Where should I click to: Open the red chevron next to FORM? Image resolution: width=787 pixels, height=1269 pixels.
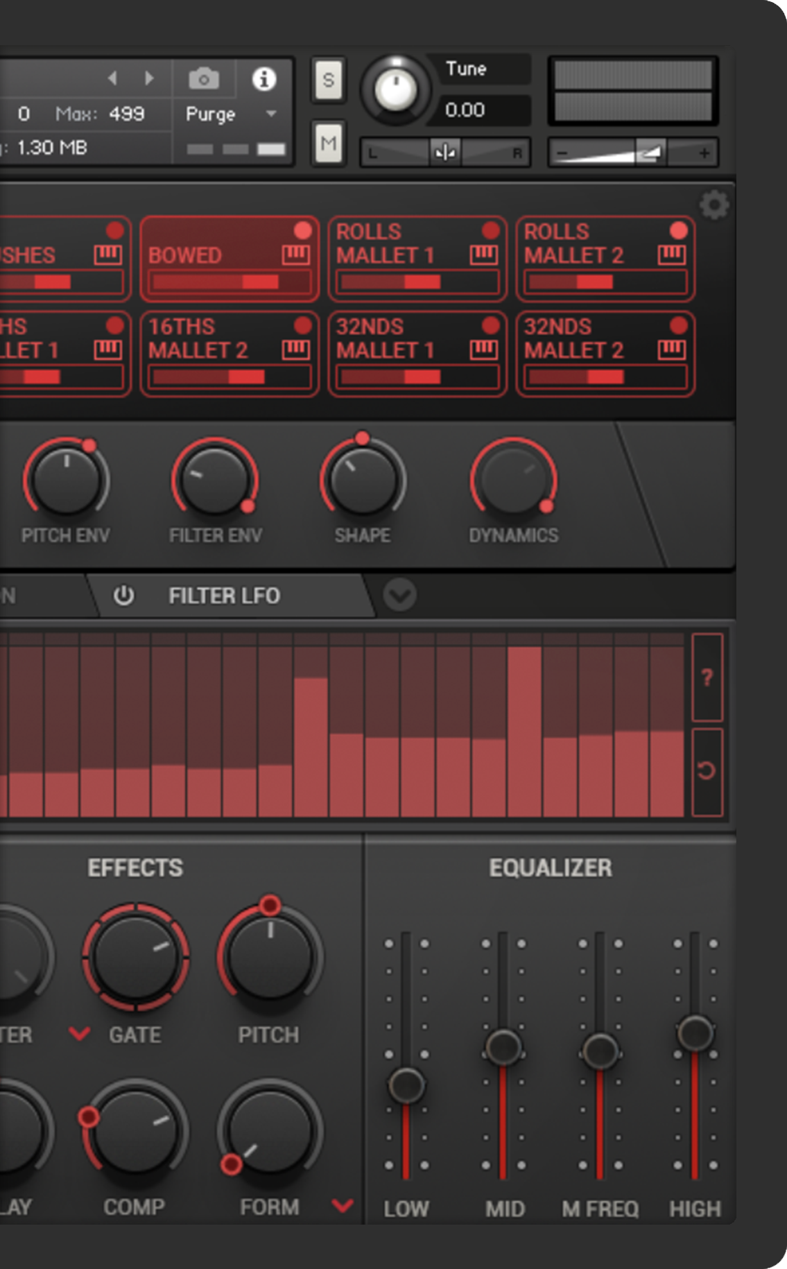343,1206
